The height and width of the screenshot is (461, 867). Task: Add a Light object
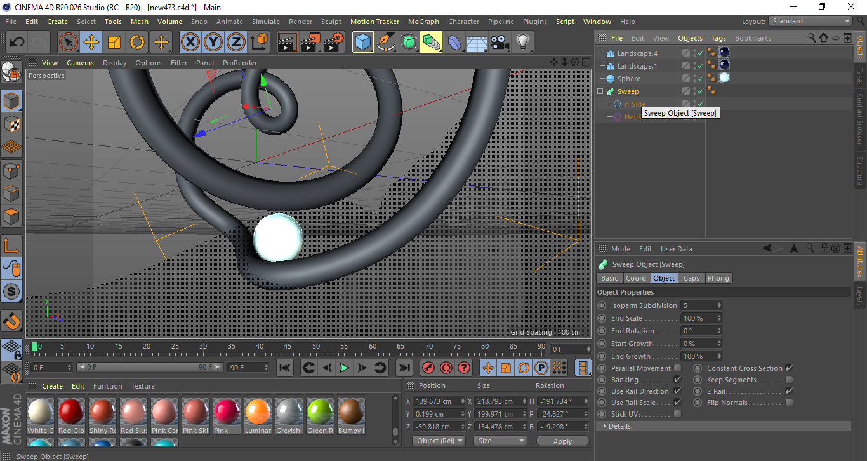tap(522, 43)
